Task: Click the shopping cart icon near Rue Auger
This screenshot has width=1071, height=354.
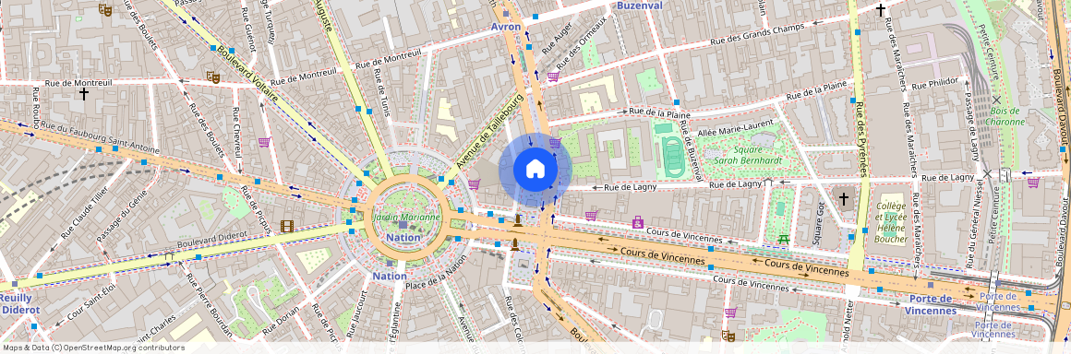Action: point(553,77)
